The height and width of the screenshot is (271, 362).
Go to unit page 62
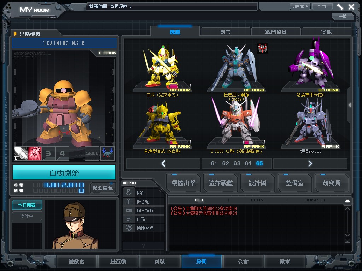click(226, 163)
